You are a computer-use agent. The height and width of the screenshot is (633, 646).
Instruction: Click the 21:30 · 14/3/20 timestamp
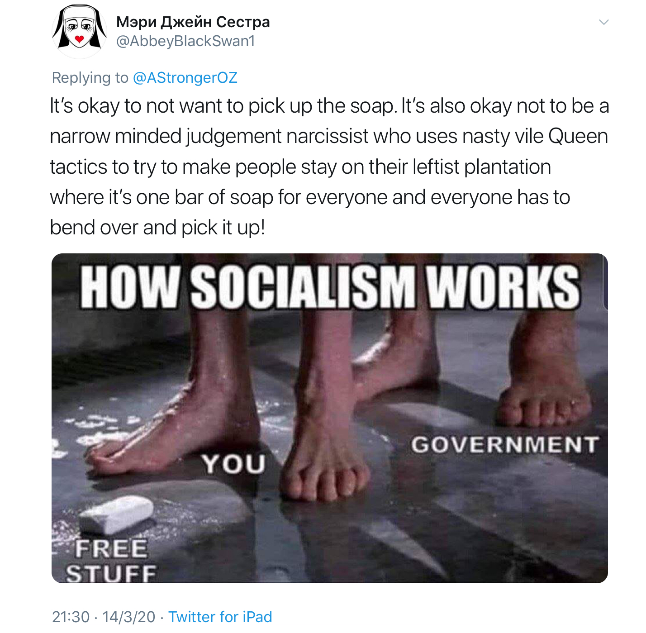coord(104,616)
